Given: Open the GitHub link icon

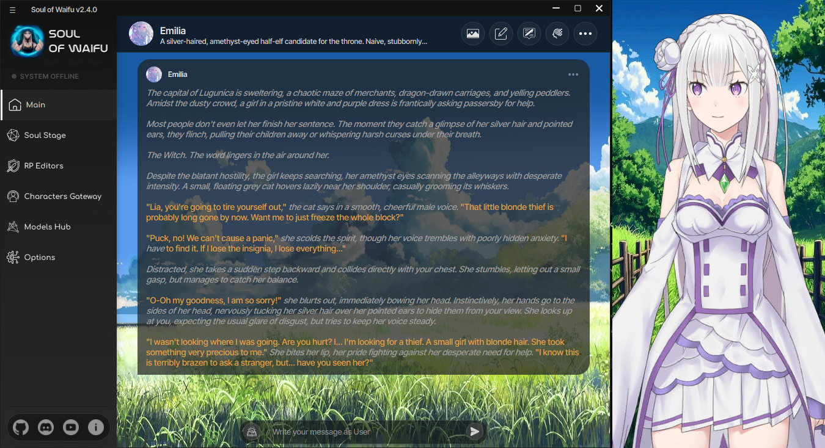Looking at the screenshot, I should 21,427.
